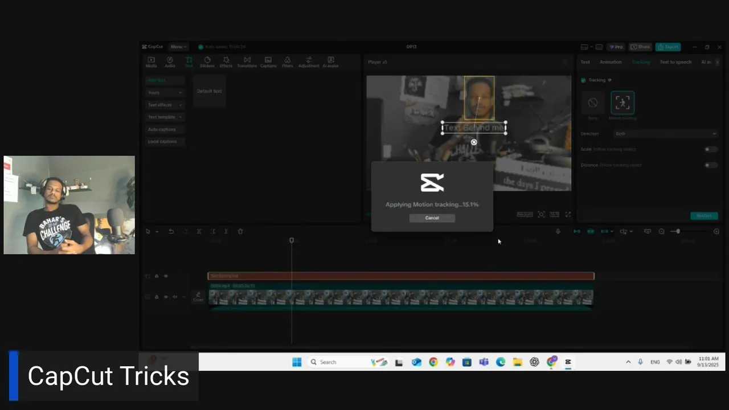This screenshot has height=410, width=729.
Task: Toggle Scale follow tracking object switch
Action: (711, 149)
